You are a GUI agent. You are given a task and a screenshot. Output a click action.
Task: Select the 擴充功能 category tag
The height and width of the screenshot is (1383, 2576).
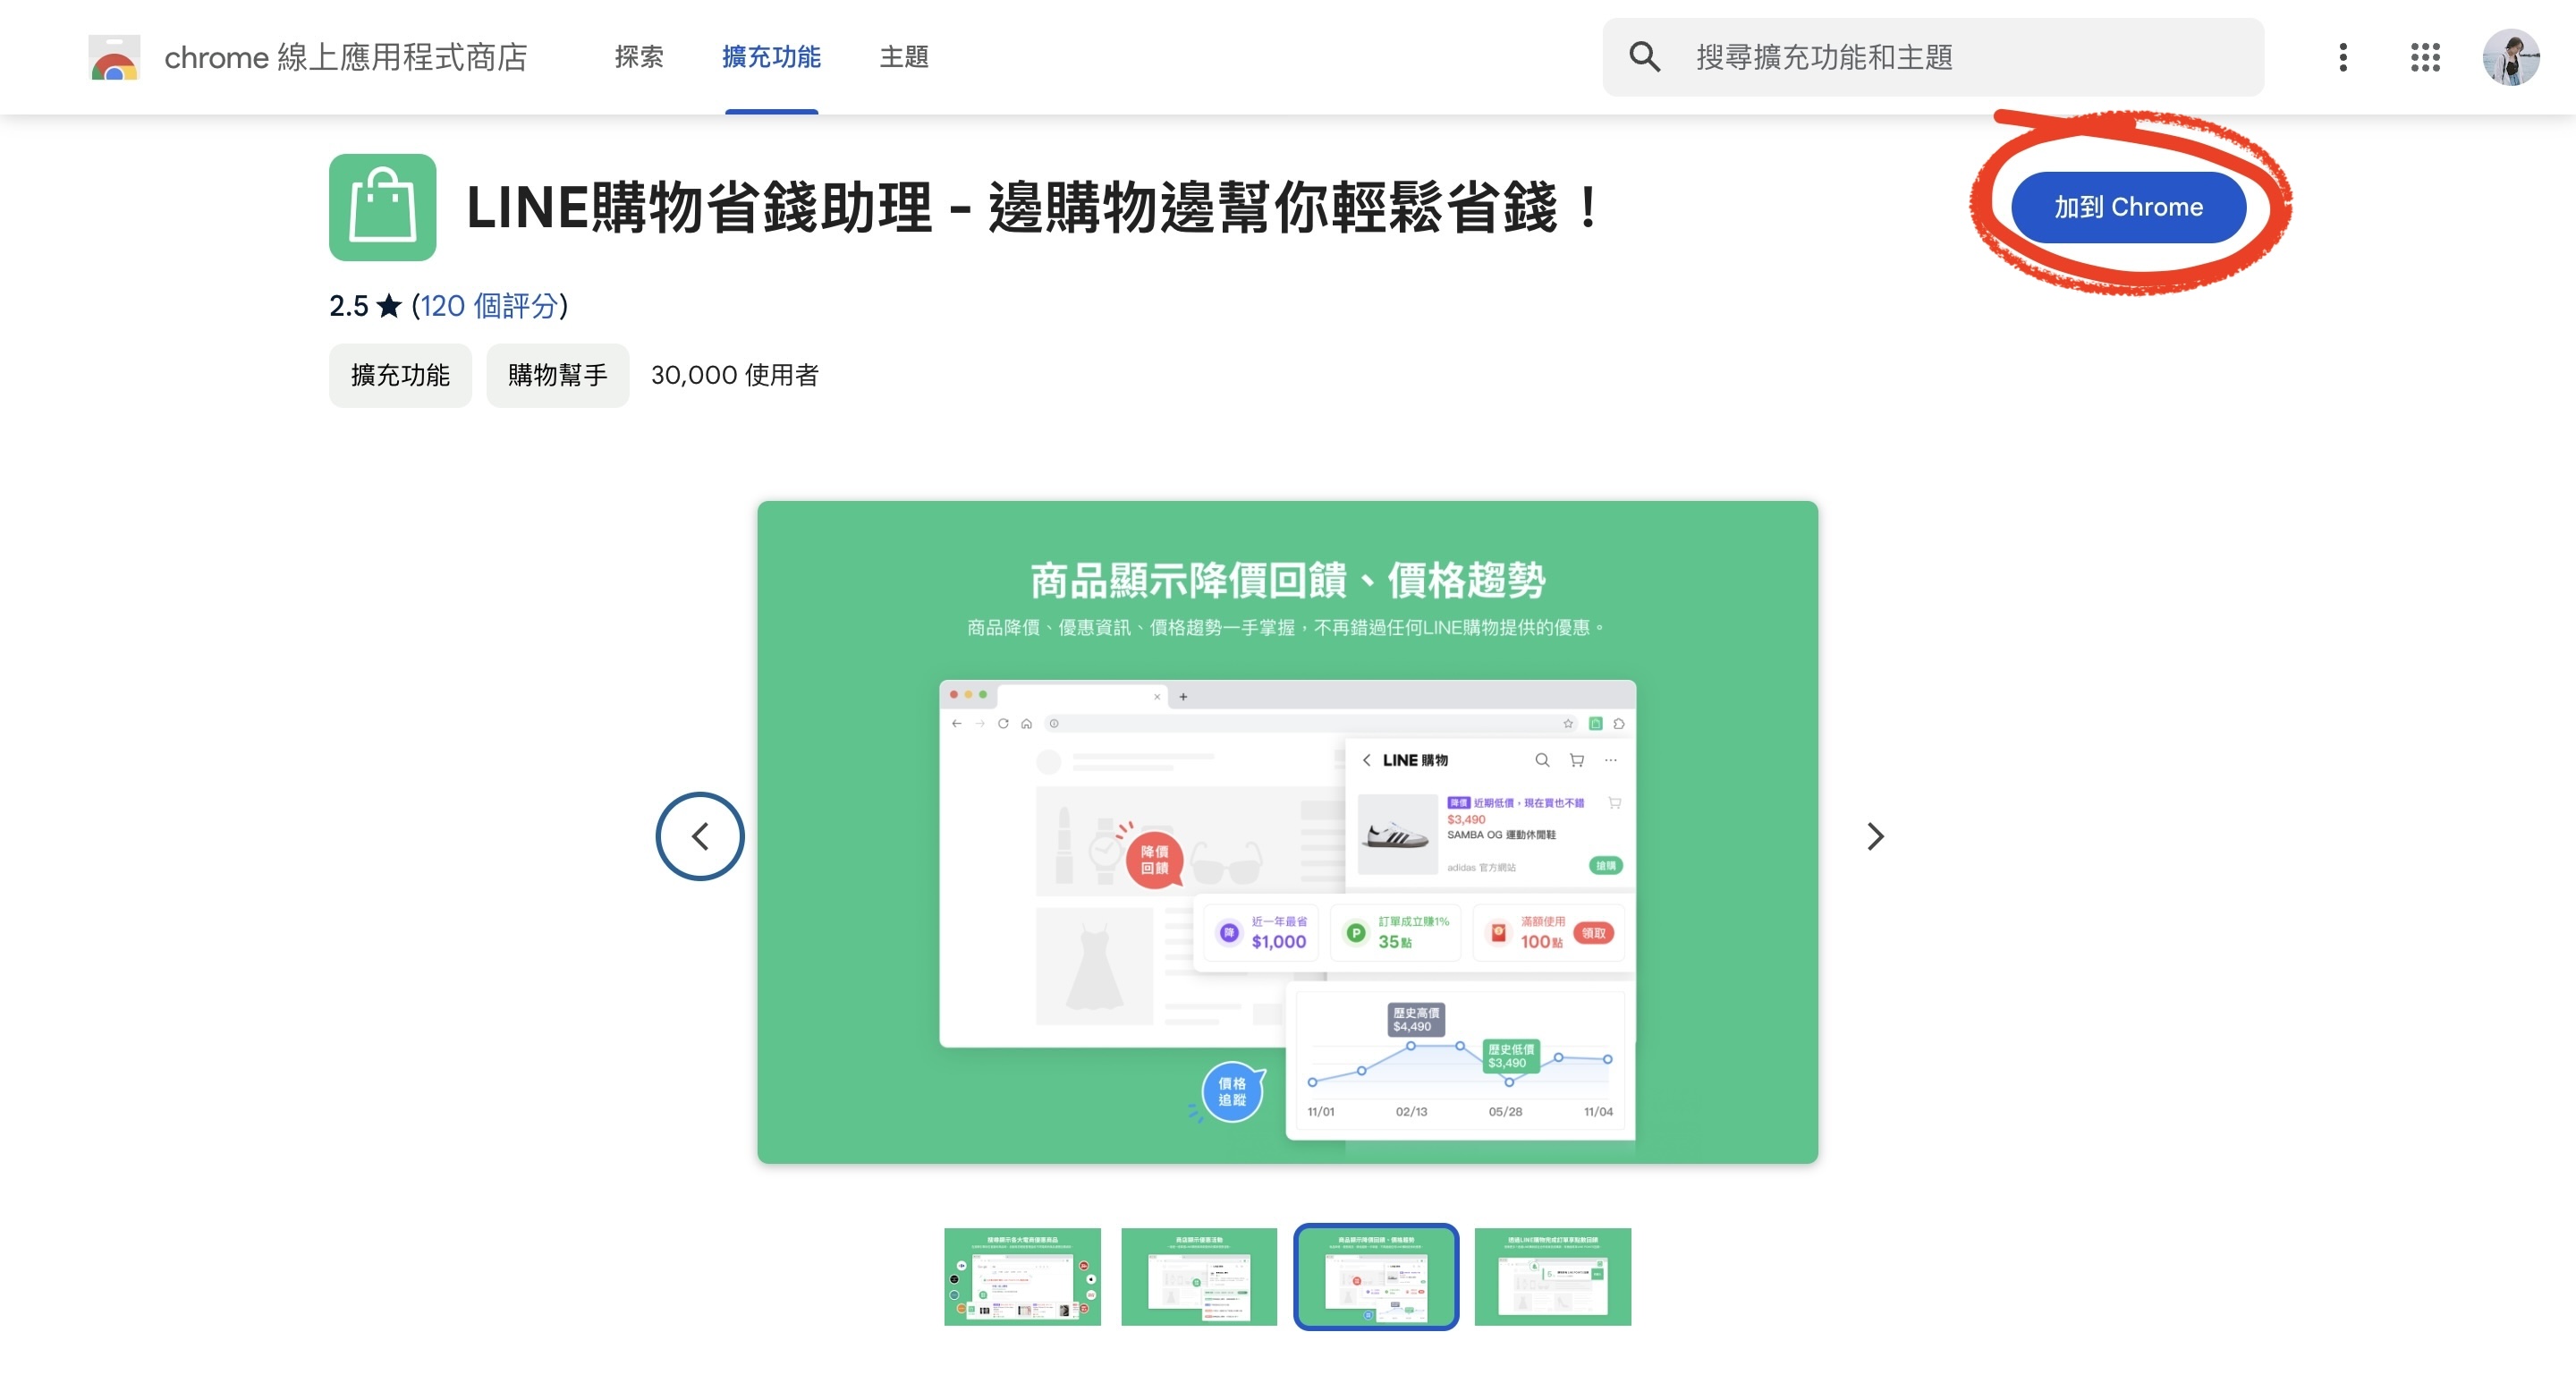[399, 375]
